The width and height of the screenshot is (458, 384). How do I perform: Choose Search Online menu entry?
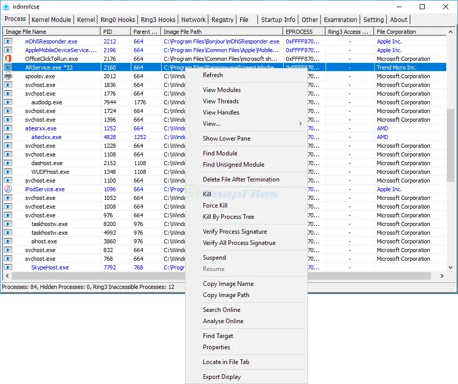click(x=246, y=309)
